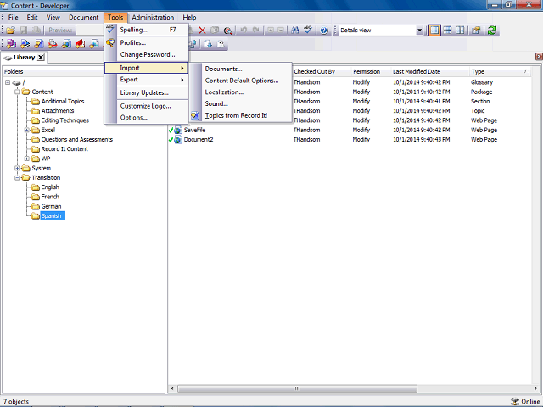This screenshot has height=407, width=543.
Task: Collapse the Translation folder
Action: pos(17,177)
